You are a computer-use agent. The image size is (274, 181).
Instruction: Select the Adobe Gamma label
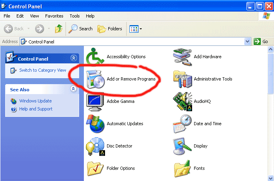(121, 101)
